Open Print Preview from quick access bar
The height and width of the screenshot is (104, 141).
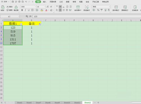(23, 2)
